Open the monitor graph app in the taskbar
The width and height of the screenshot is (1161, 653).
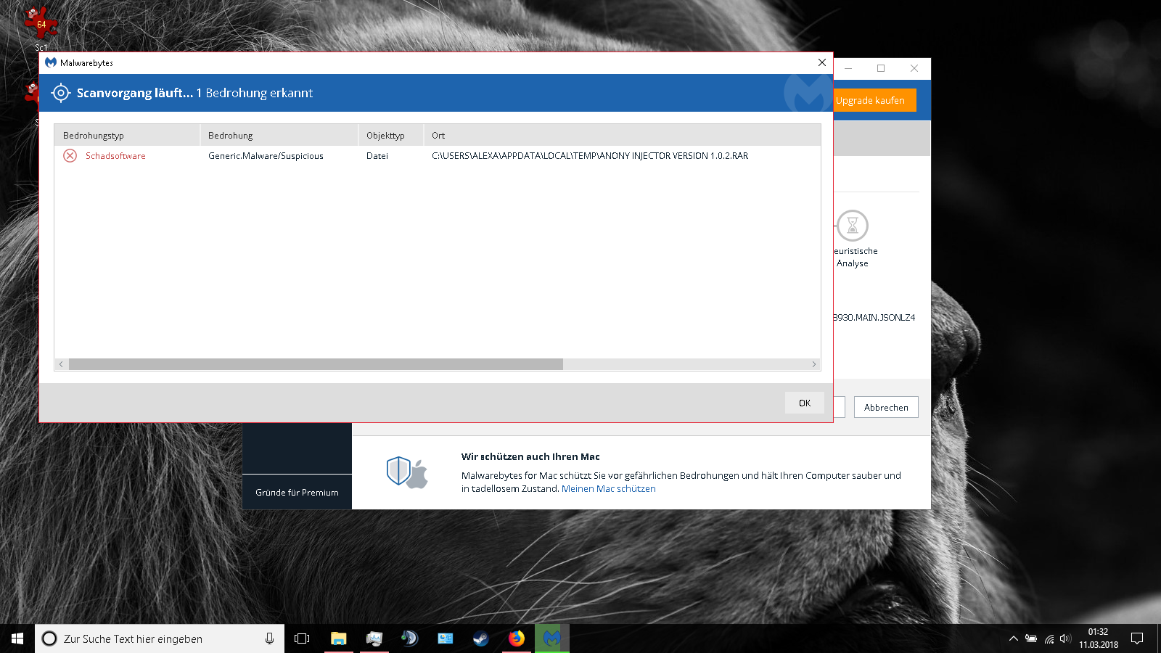pyautogui.click(x=374, y=638)
